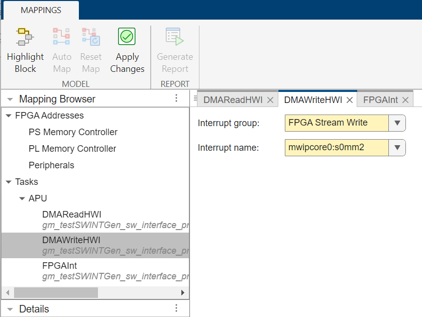Close the FPGAInt tab
422x317 pixels.
coord(405,100)
